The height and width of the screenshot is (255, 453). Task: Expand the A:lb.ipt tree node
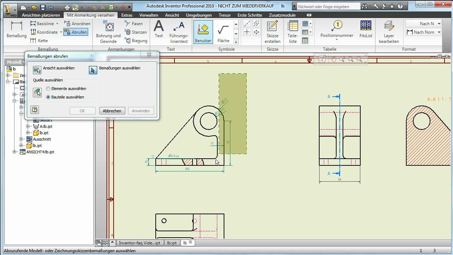click(28, 126)
